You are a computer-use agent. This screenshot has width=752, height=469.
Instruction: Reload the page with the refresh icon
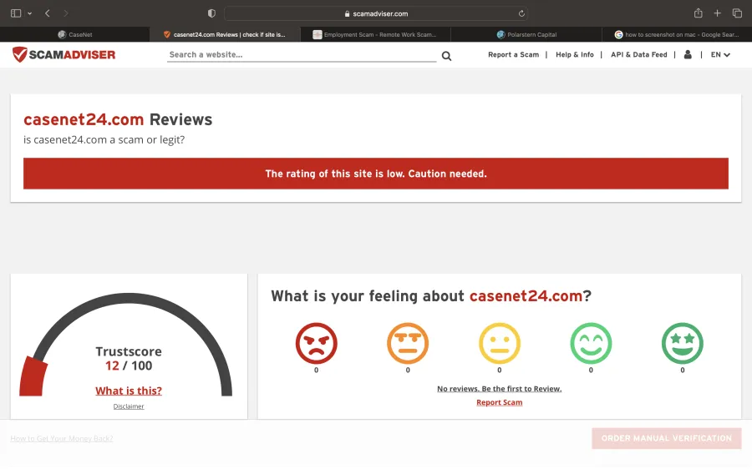[521, 13]
